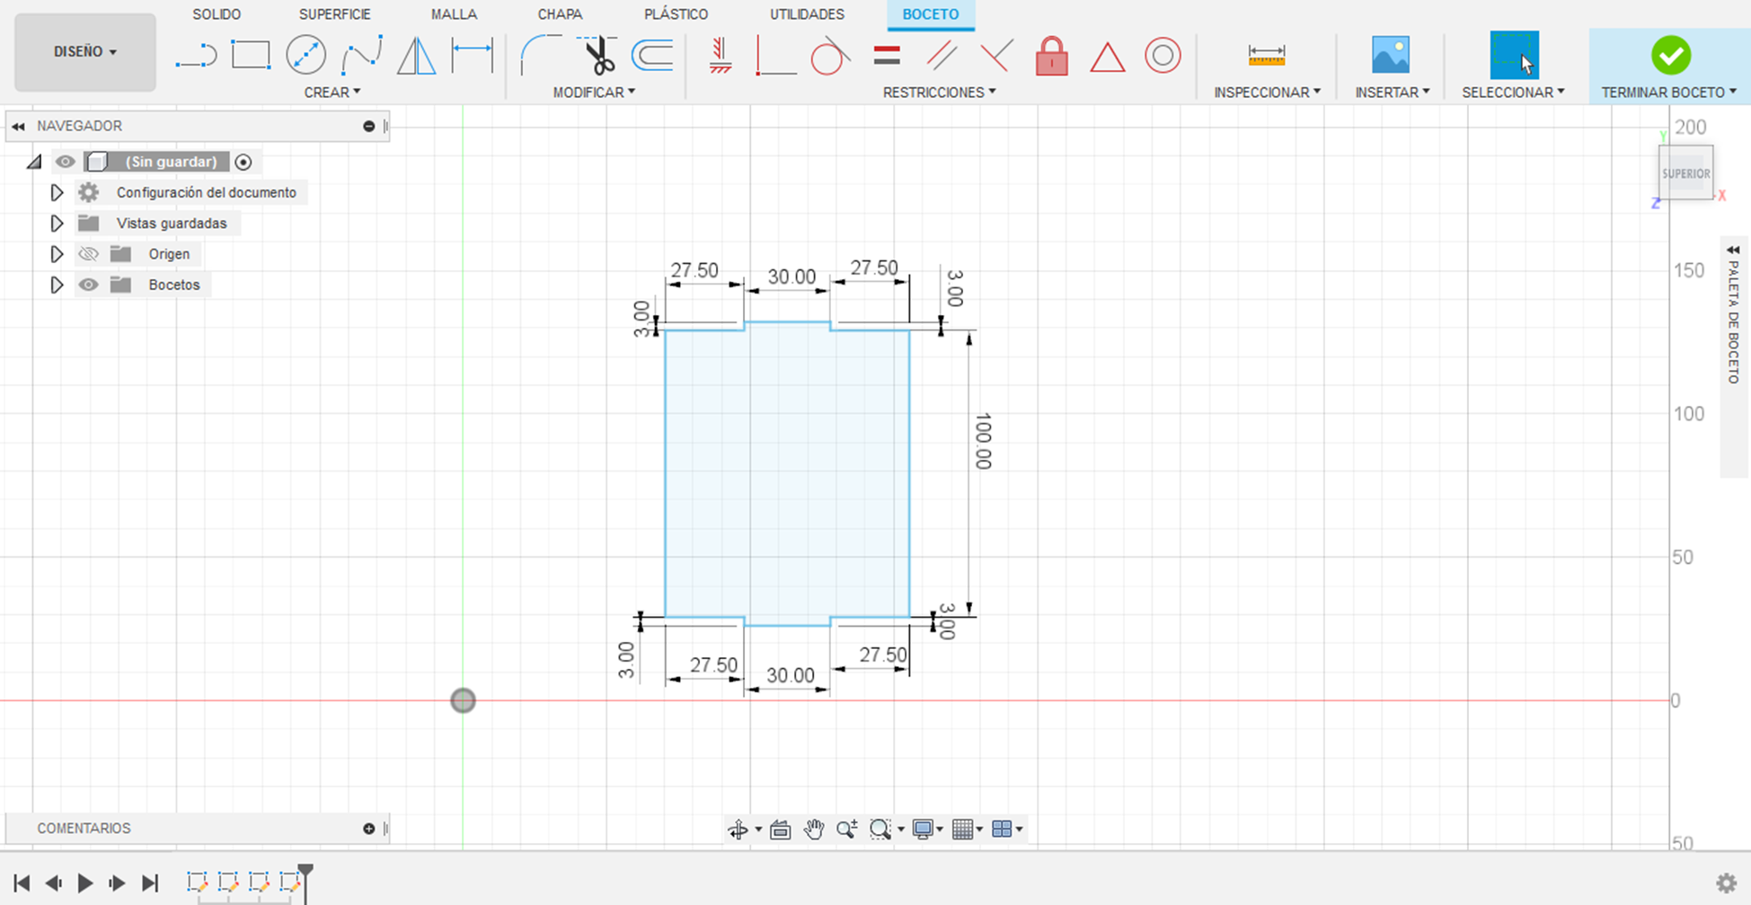Jump to the timeline start
This screenshot has width=1751, height=905.
[22, 883]
